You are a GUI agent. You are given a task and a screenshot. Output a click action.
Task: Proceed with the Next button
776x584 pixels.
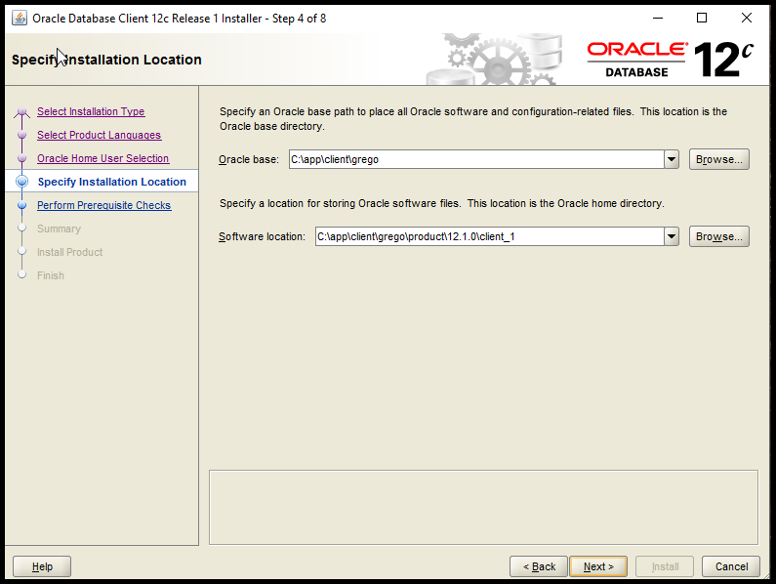click(x=598, y=566)
